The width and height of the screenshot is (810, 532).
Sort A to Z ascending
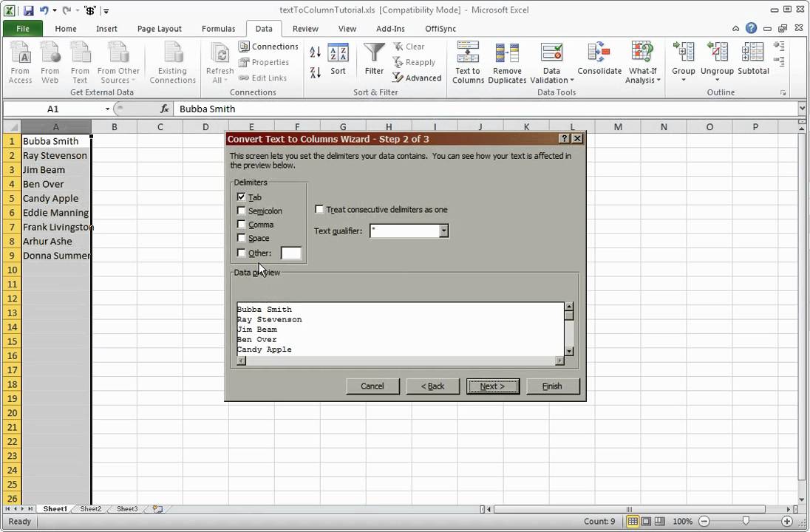[x=315, y=52]
